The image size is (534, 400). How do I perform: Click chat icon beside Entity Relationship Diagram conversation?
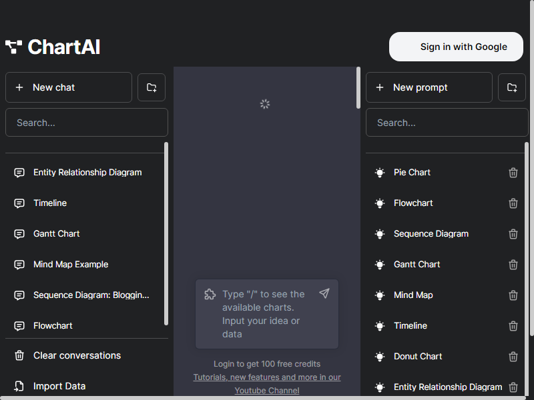19,173
